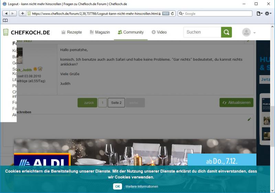The width and height of the screenshot is (275, 193).
Task: Click the green search magnifier button
Action: pos(226,32)
